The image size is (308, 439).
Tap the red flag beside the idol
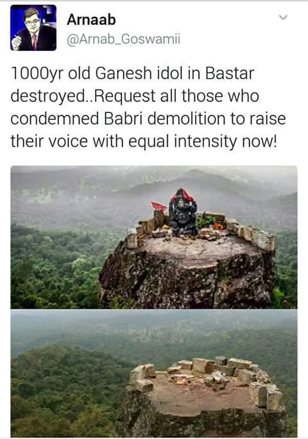click(x=158, y=207)
